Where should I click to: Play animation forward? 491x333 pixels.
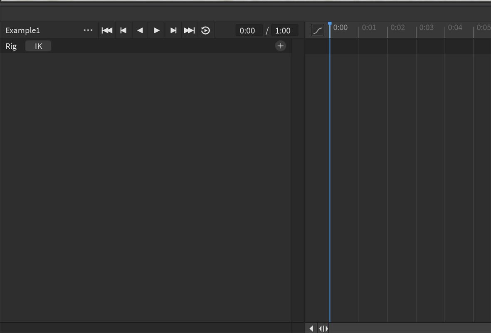pyautogui.click(x=157, y=30)
